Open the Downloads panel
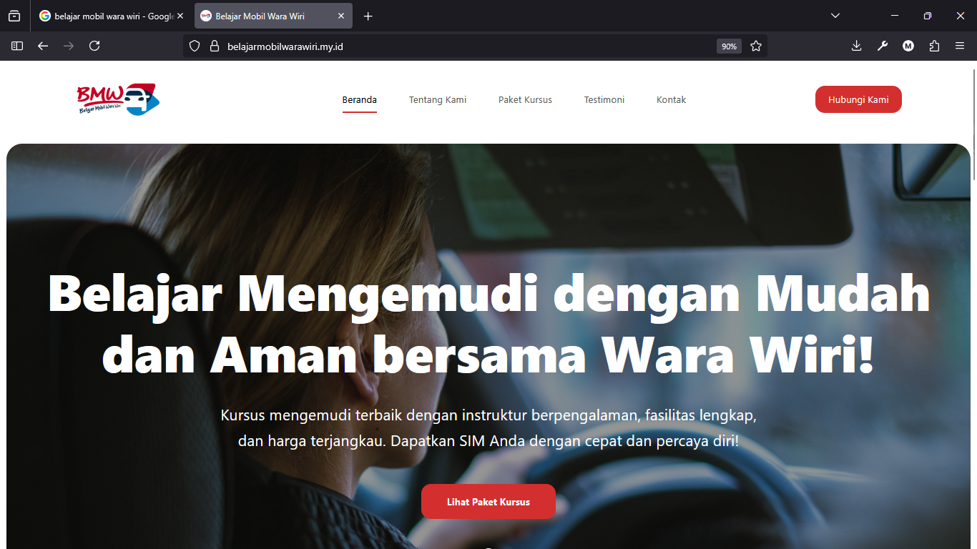 point(856,46)
